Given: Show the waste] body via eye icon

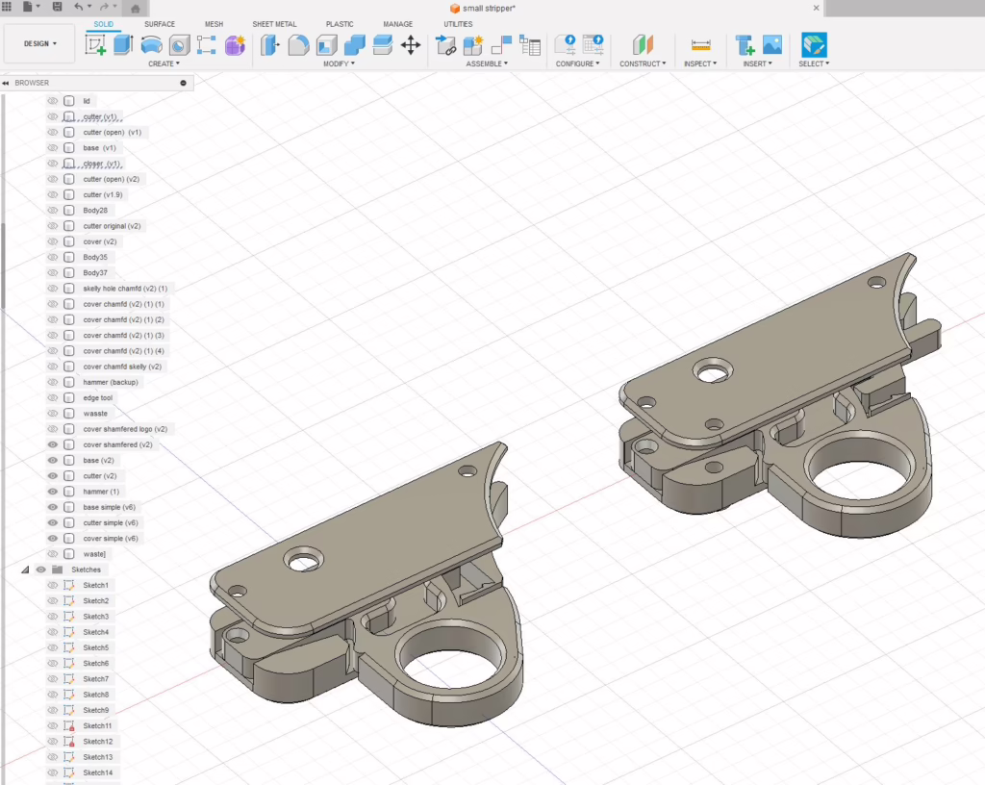Looking at the screenshot, I should click(53, 554).
